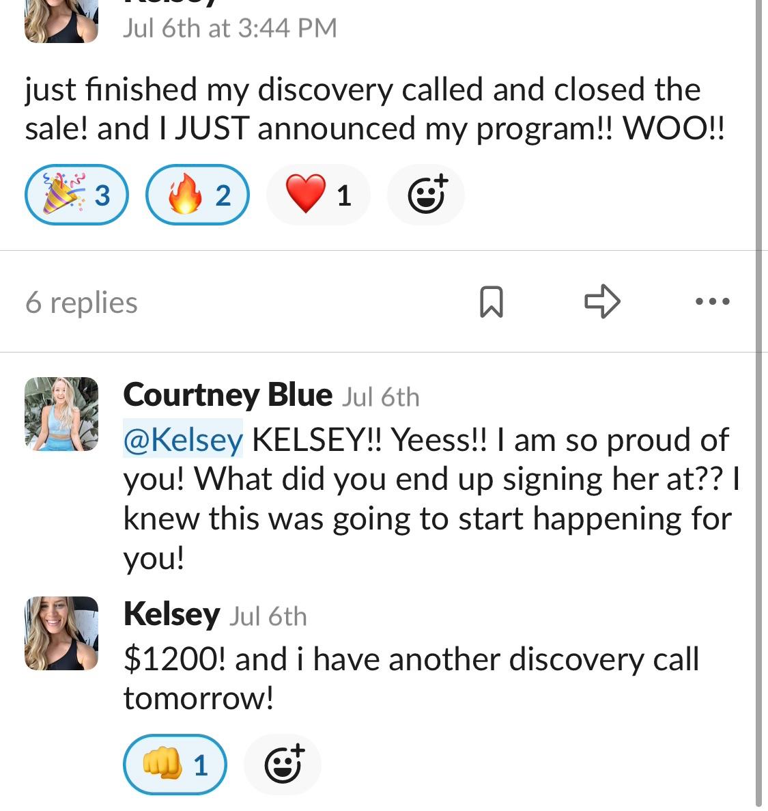Open the @Kelsey mention
Screen dimensions: 768x811
coord(183,439)
